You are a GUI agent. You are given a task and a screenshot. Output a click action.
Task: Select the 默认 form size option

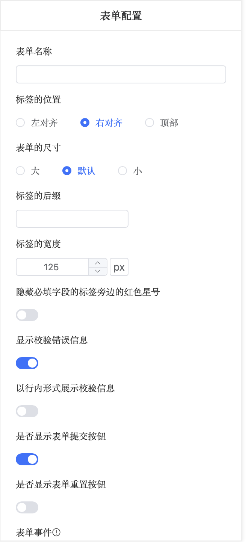coord(67,171)
